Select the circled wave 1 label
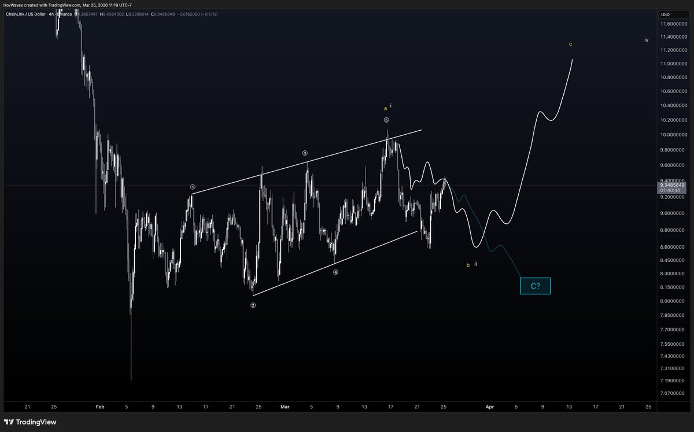The width and height of the screenshot is (694, 432). [193, 187]
